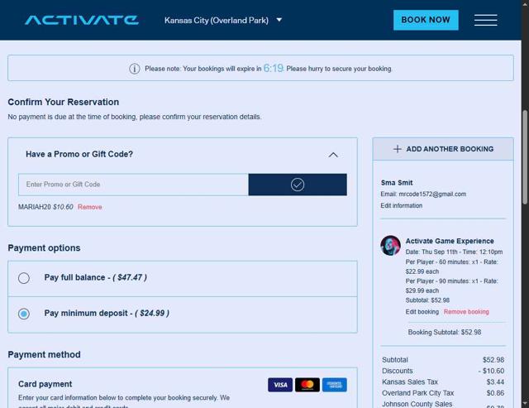
Task: Click Edit information link
Action: [401, 206]
